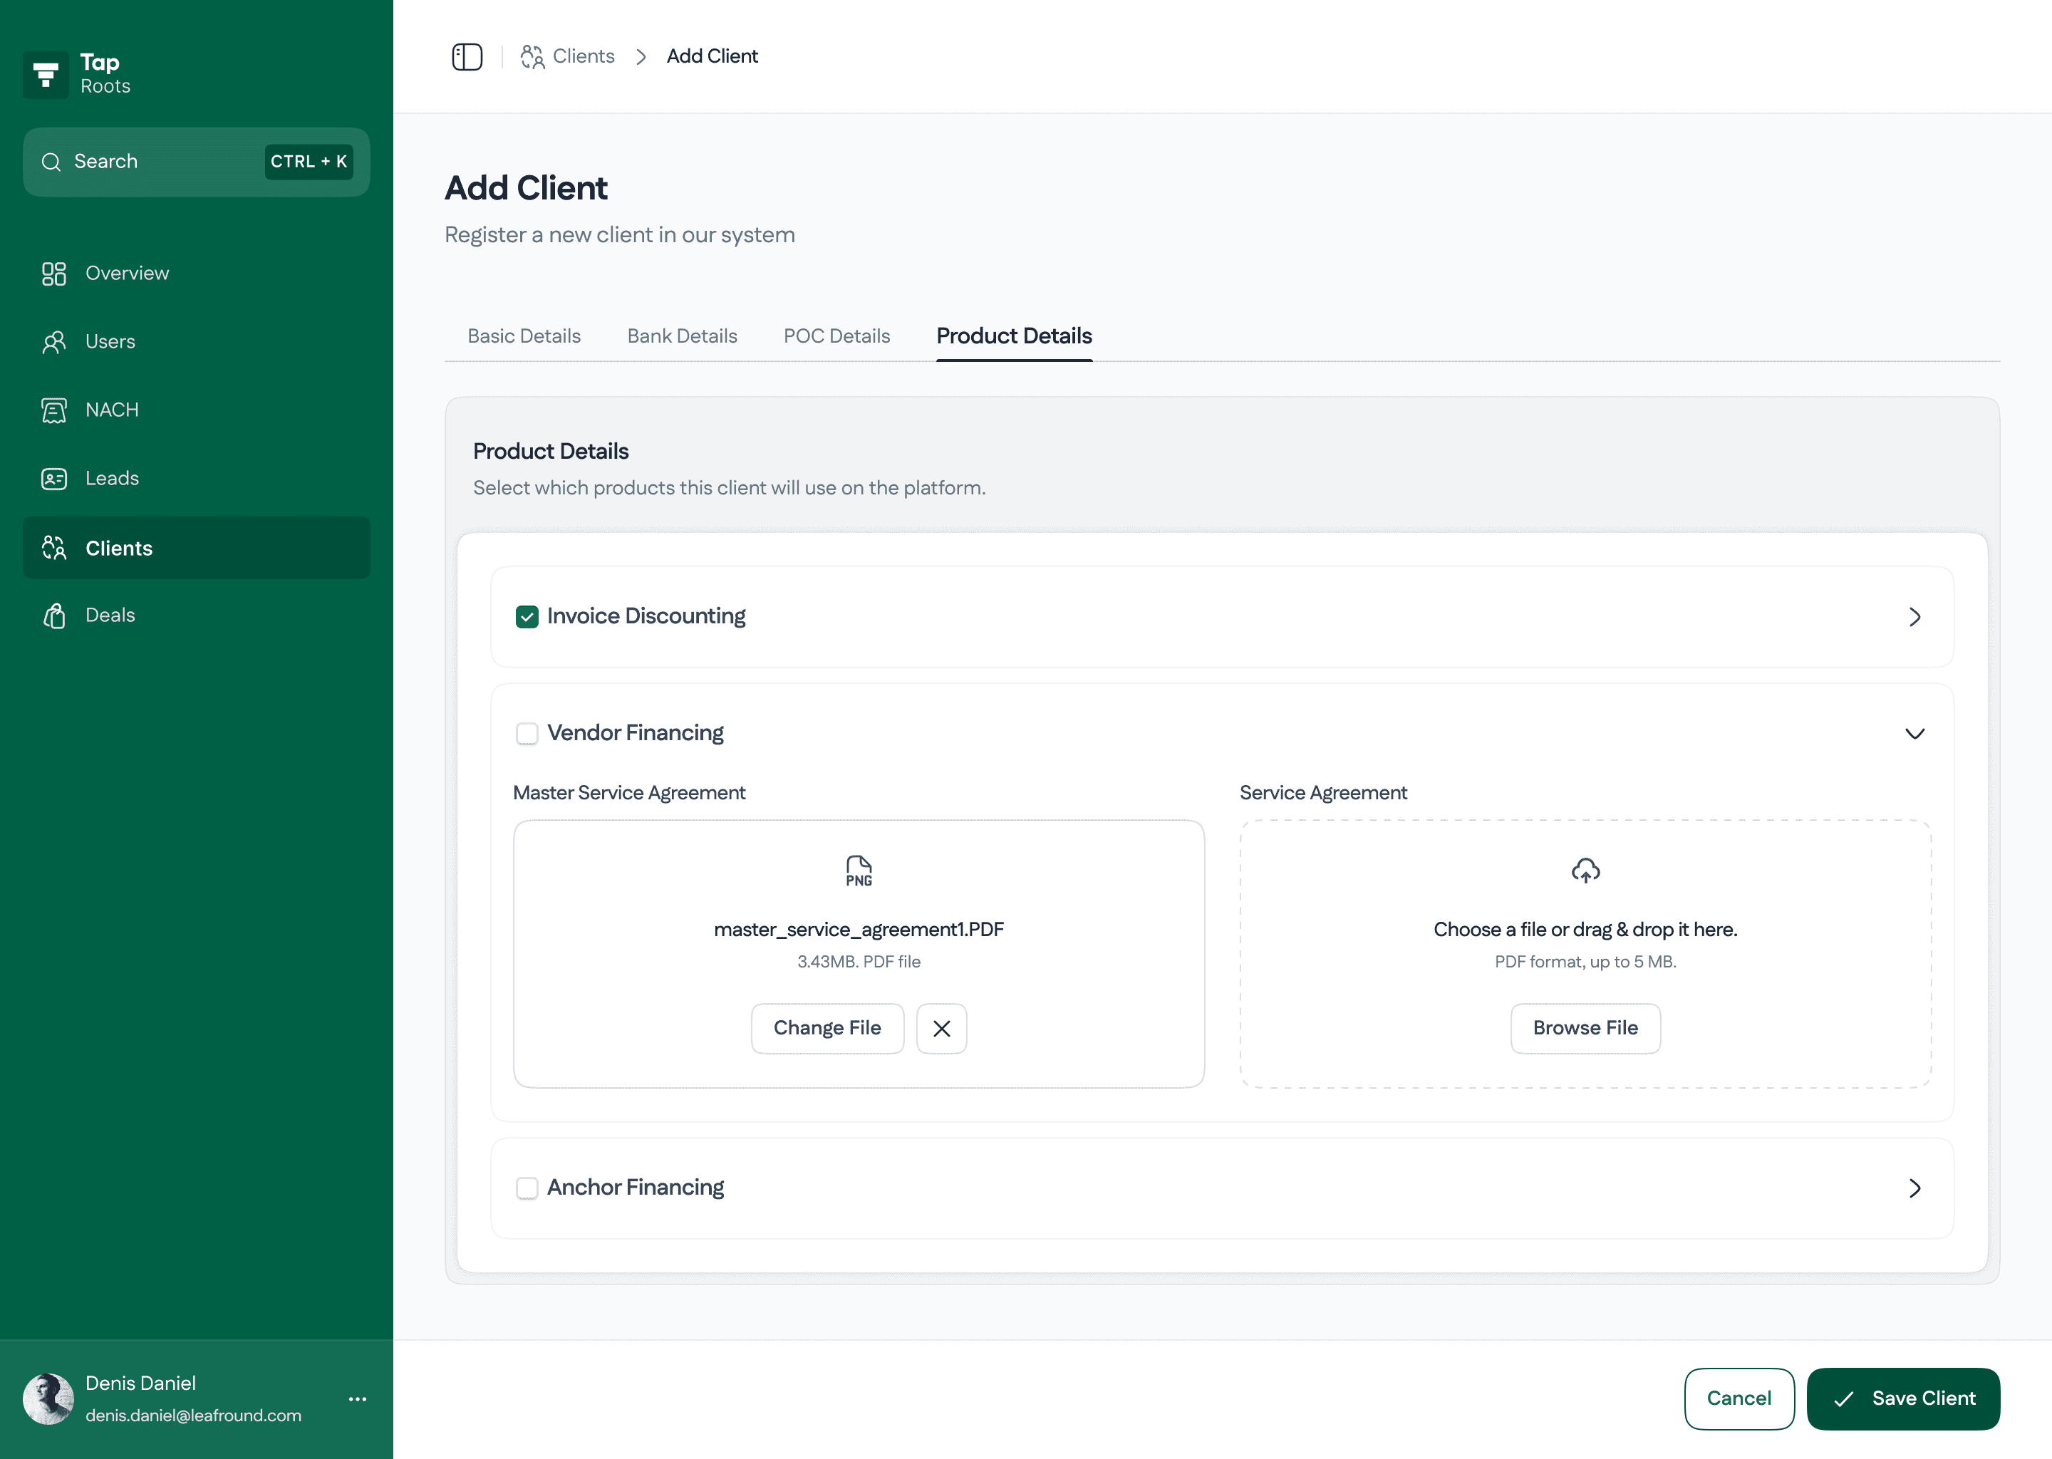Open Overview from the sidebar
The width and height of the screenshot is (2052, 1459).
coord(127,273)
